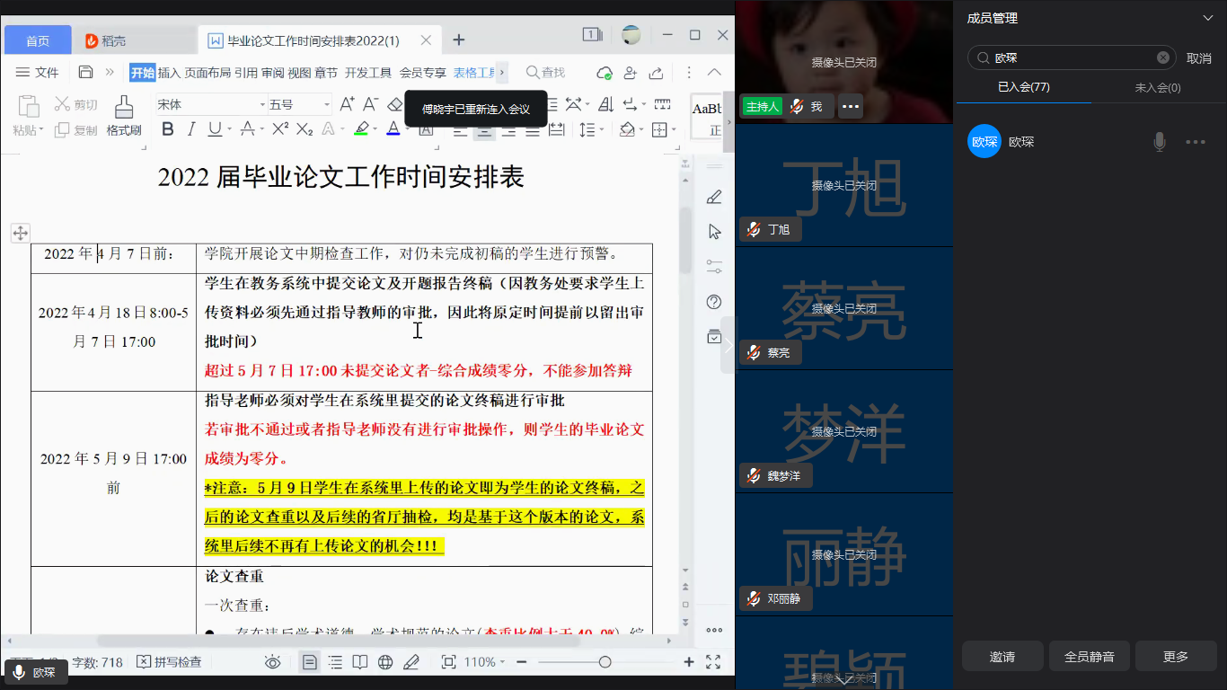Click the 全员静音 button

point(1089,657)
